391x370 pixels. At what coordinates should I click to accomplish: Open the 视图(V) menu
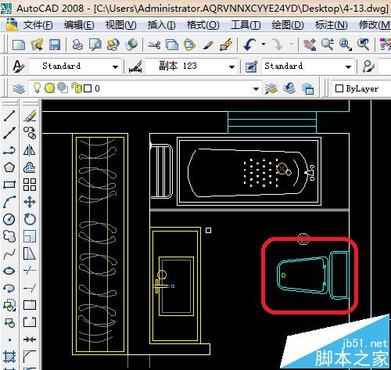coord(120,25)
